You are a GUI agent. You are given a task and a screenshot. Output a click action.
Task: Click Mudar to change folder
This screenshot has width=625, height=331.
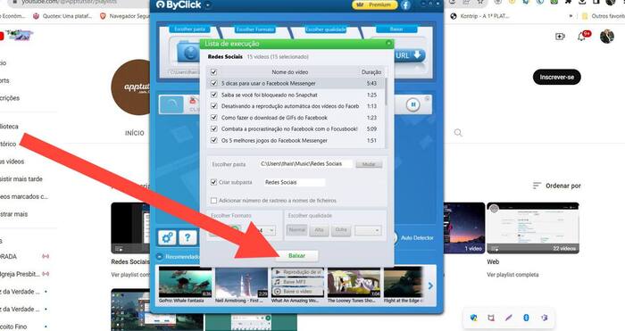click(x=369, y=164)
